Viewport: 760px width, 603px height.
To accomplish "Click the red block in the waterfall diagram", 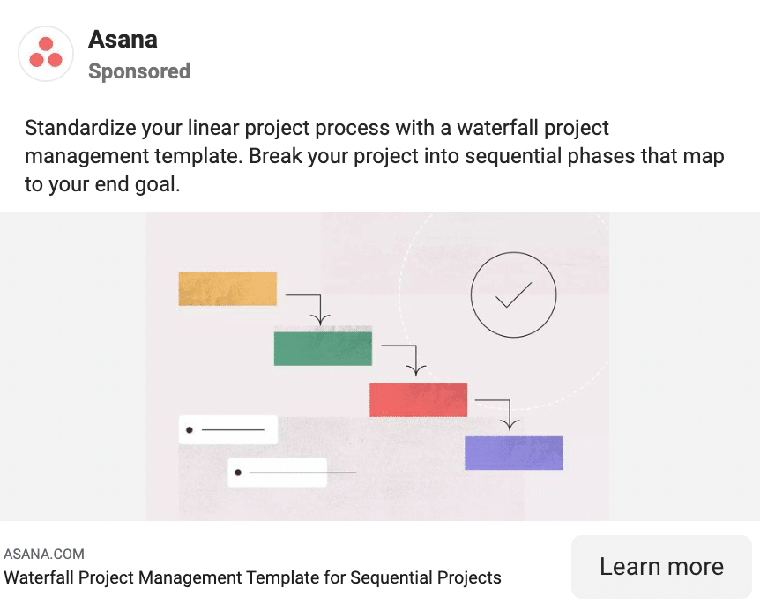I will [418, 400].
